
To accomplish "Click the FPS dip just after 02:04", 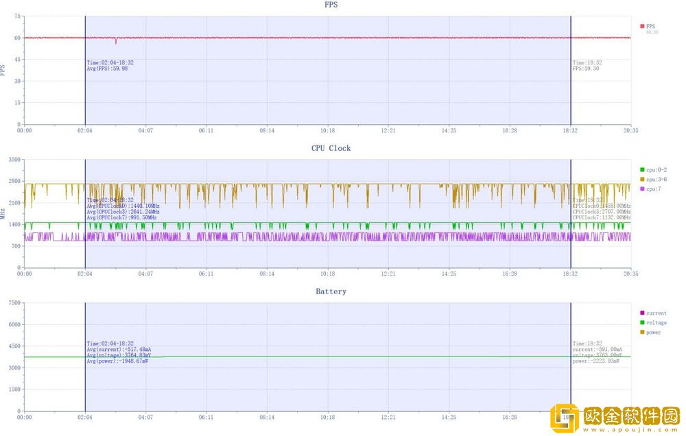I will [116, 43].
